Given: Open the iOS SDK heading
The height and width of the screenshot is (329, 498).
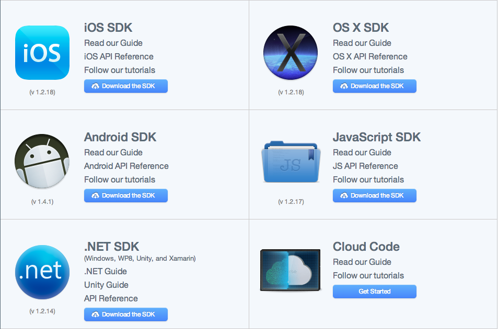Looking at the screenshot, I should tap(108, 28).
